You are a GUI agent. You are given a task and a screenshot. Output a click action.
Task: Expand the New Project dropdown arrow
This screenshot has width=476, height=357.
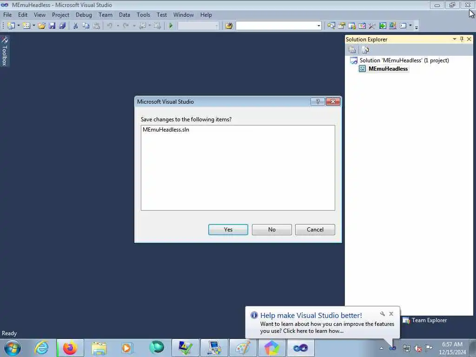pyautogui.click(x=19, y=26)
